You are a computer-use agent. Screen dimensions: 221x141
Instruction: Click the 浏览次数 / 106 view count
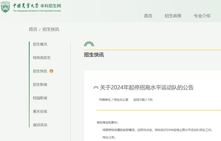(x=143, y=100)
